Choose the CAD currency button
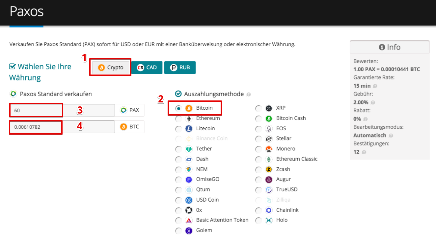 (147, 67)
